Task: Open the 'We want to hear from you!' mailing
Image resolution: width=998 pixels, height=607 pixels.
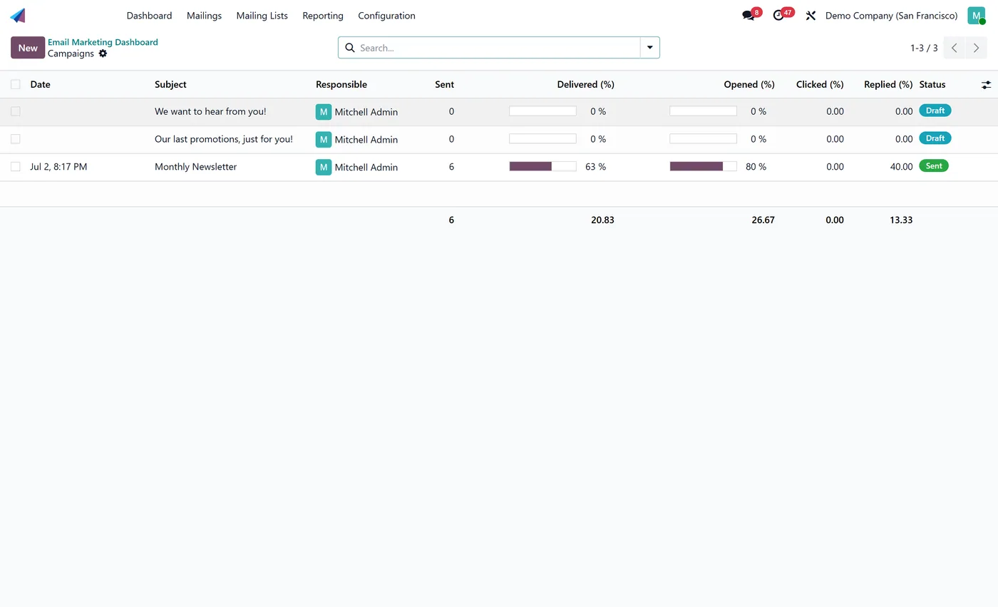Action: (x=210, y=111)
